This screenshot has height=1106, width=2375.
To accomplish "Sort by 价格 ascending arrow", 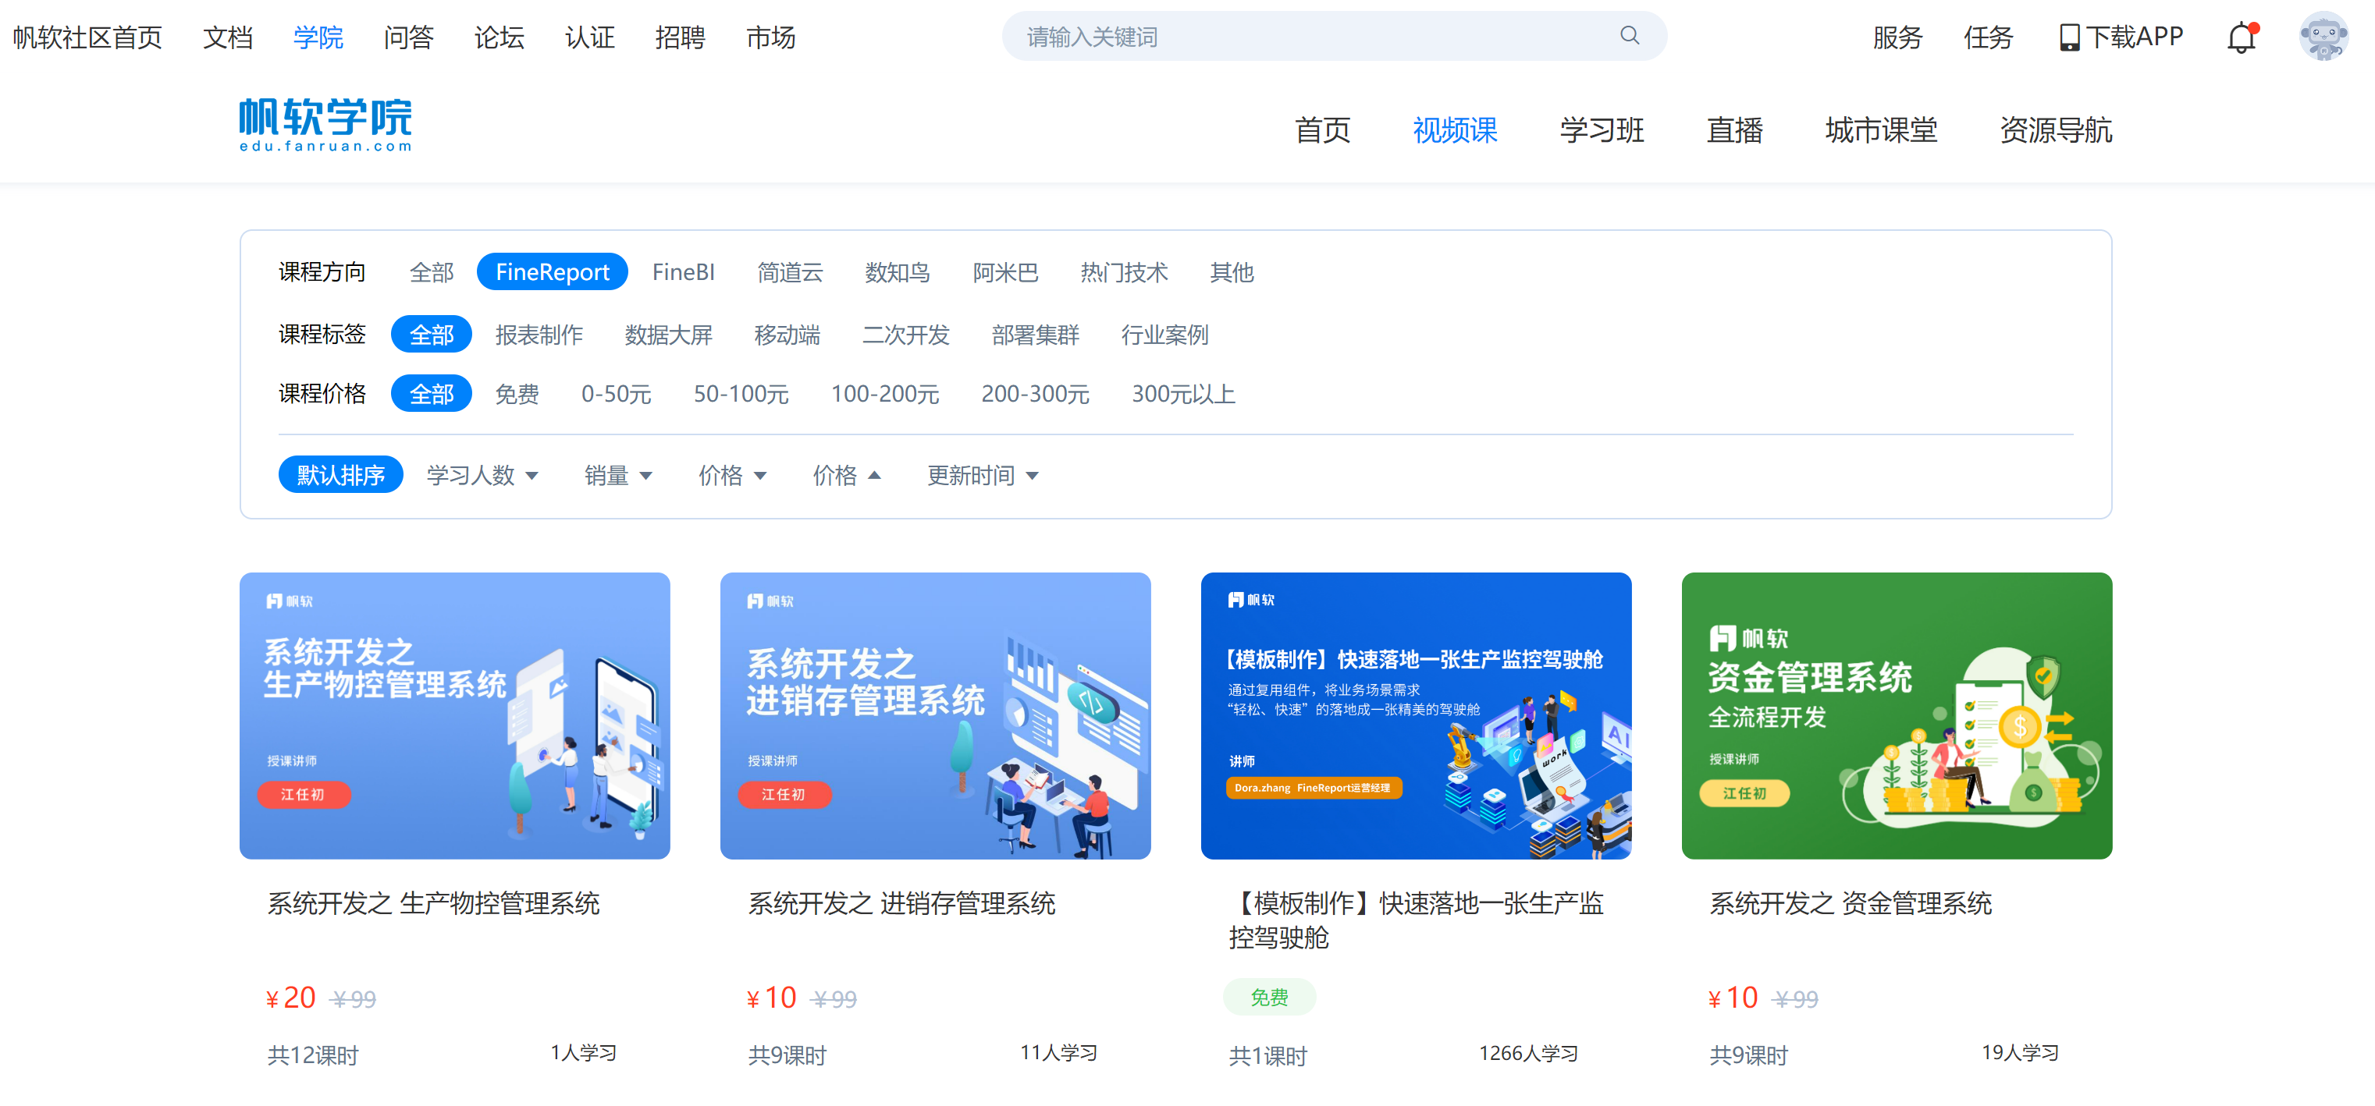I will (874, 476).
